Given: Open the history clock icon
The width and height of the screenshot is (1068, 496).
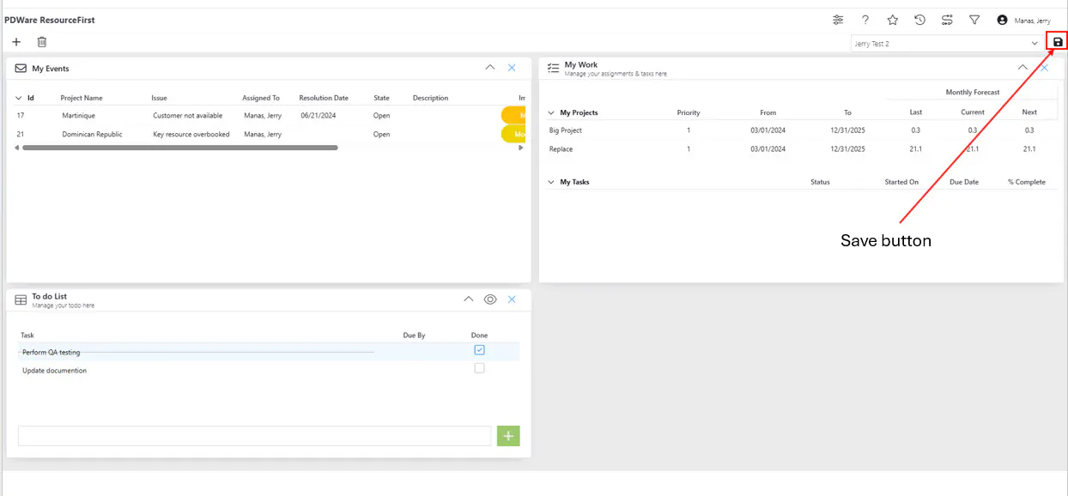Looking at the screenshot, I should pyautogui.click(x=919, y=20).
